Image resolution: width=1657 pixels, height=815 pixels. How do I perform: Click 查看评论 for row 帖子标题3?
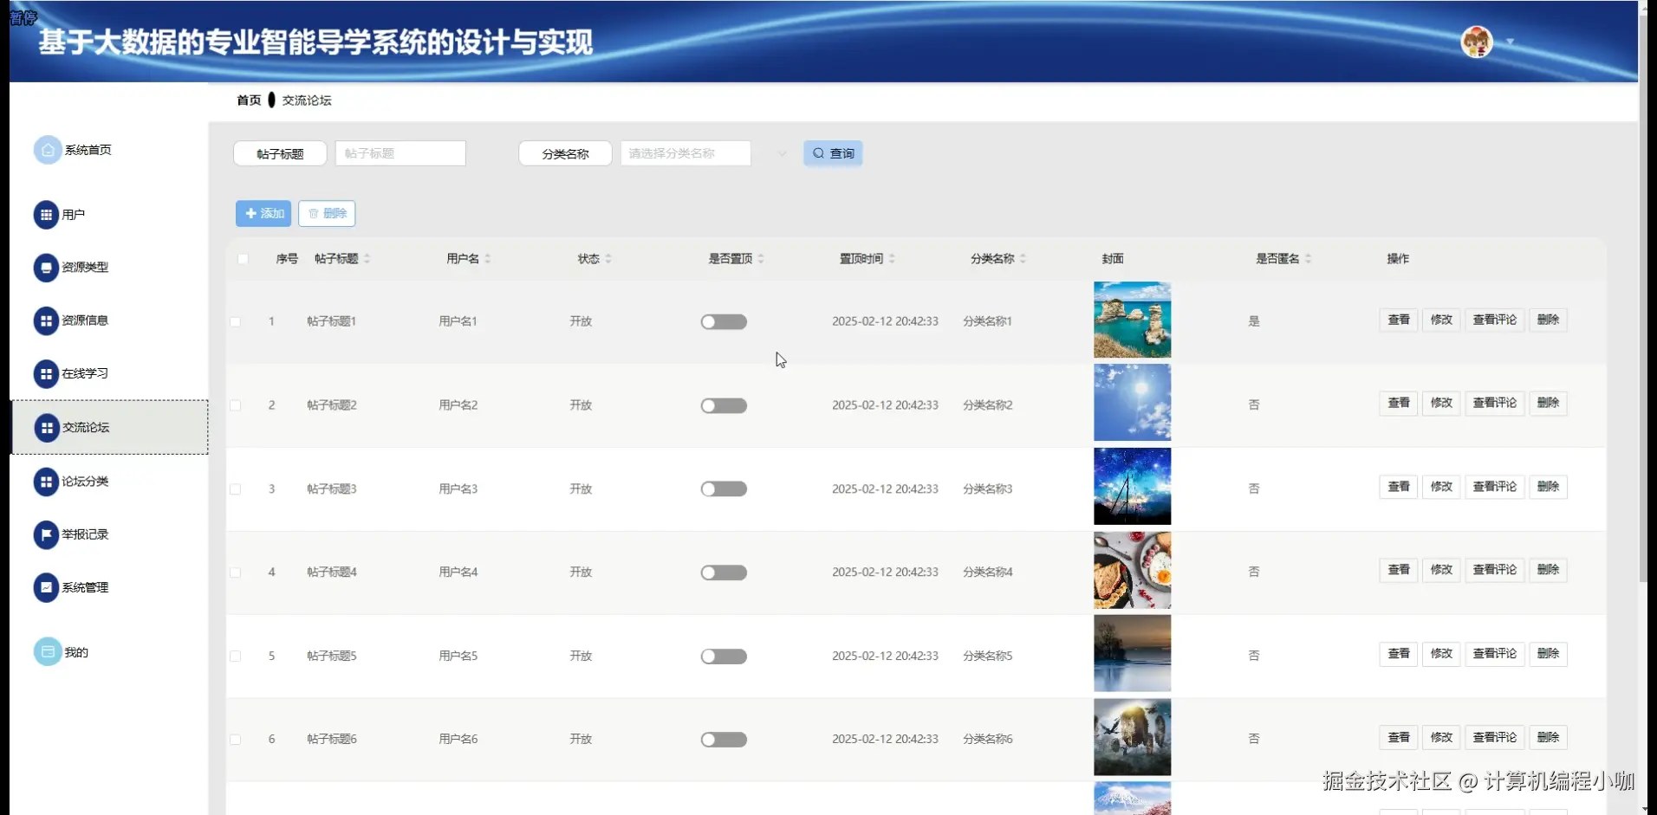(1495, 487)
